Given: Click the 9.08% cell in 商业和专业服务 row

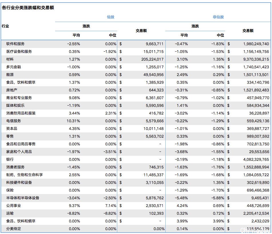Looking at the screenshot, I should point(74,98).
